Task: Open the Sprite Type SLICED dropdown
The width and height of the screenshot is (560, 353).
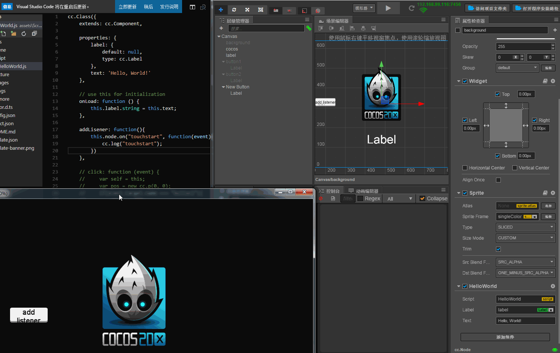Action: pos(525,227)
